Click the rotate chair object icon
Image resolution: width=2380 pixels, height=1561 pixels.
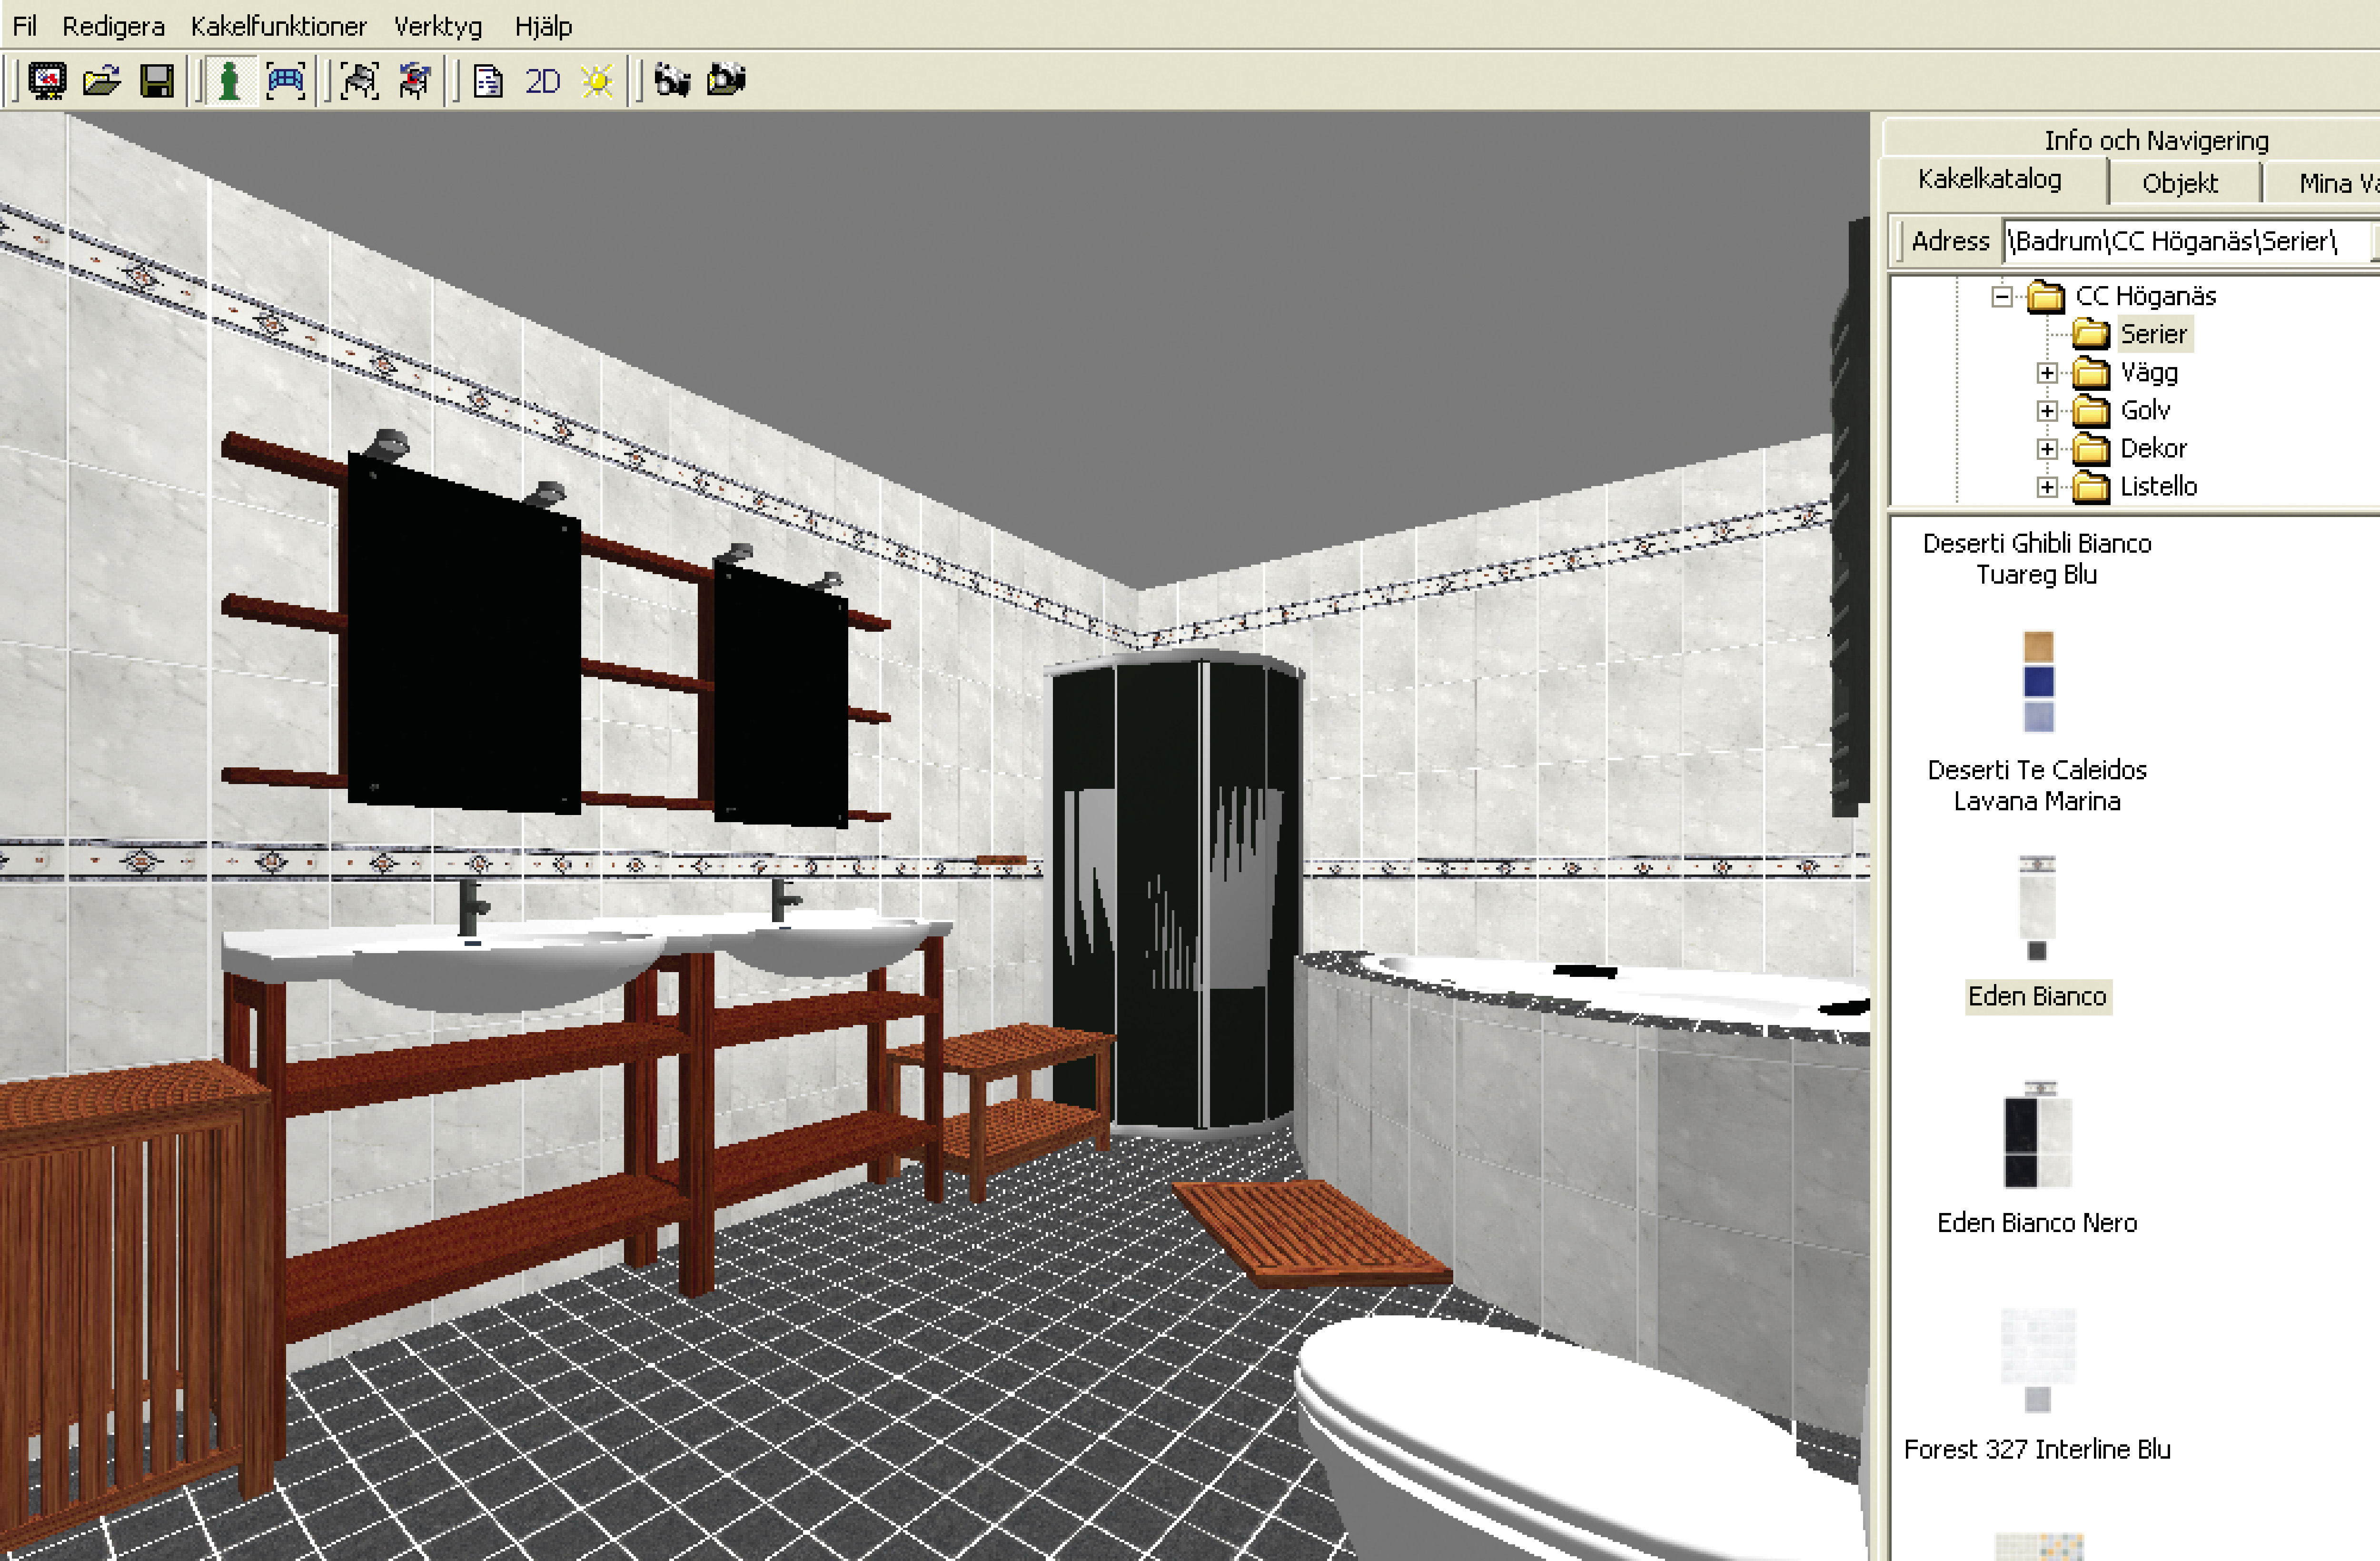(x=415, y=81)
